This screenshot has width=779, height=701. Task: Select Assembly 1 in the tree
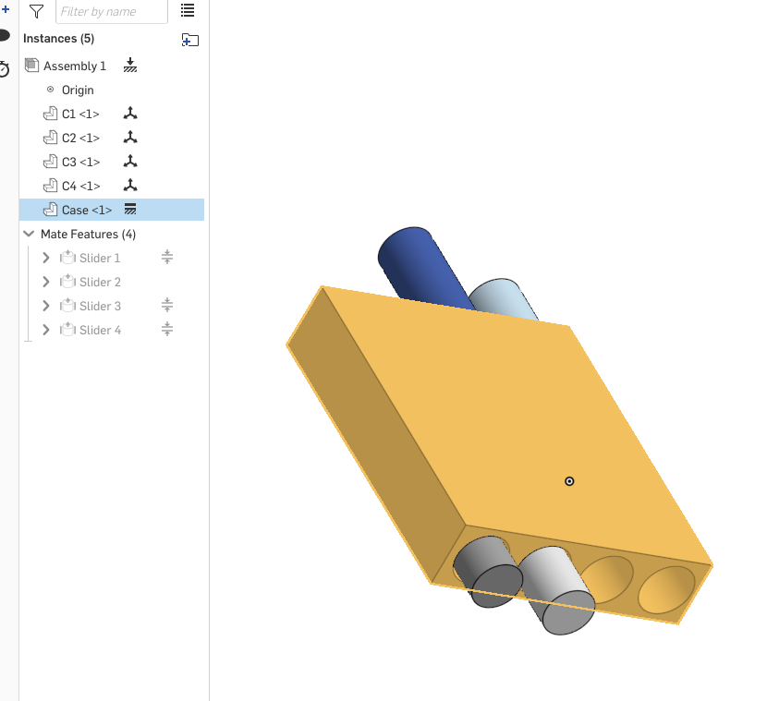point(75,66)
